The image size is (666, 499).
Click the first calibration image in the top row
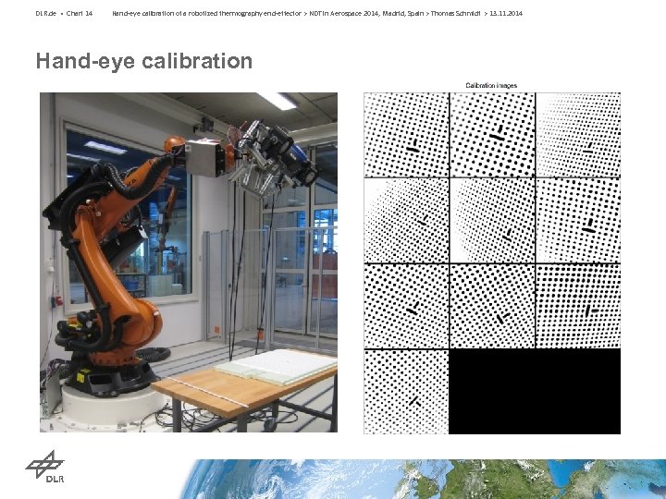click(406, 135)
